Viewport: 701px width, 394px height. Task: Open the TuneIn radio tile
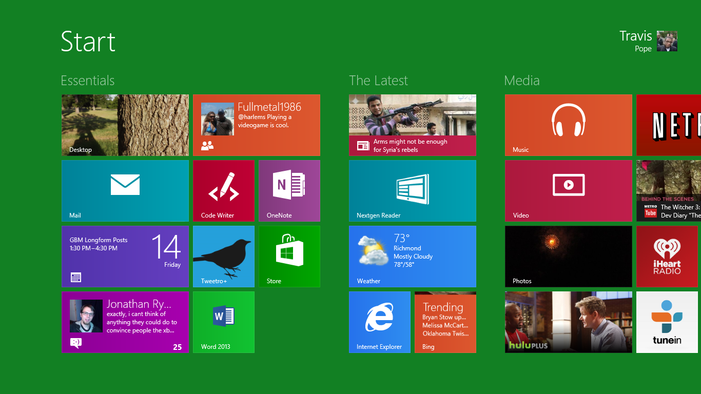pos(667,322)
